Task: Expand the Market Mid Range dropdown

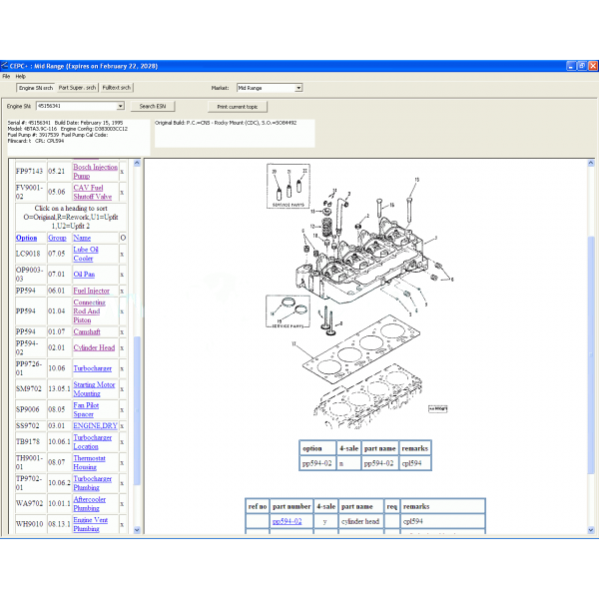Action: [299, 88]
